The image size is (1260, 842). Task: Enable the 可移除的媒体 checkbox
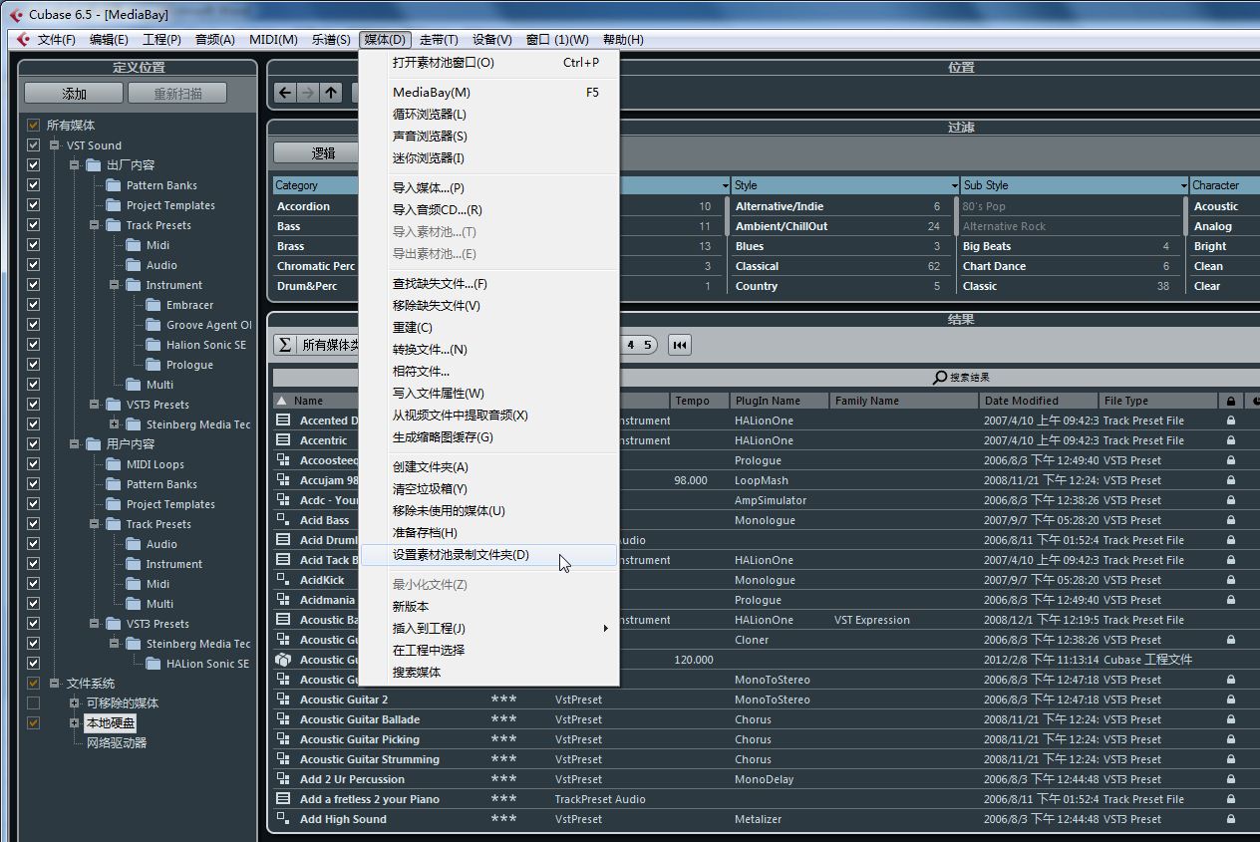[x=34, y=703]
